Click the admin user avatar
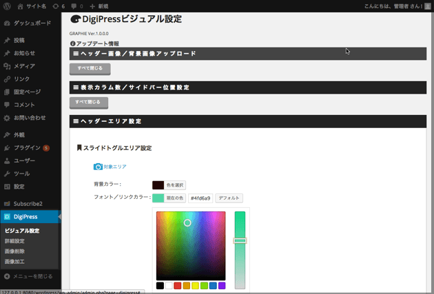Image resolution: width=434 pixels, height=294 pixels. point(427,6)
